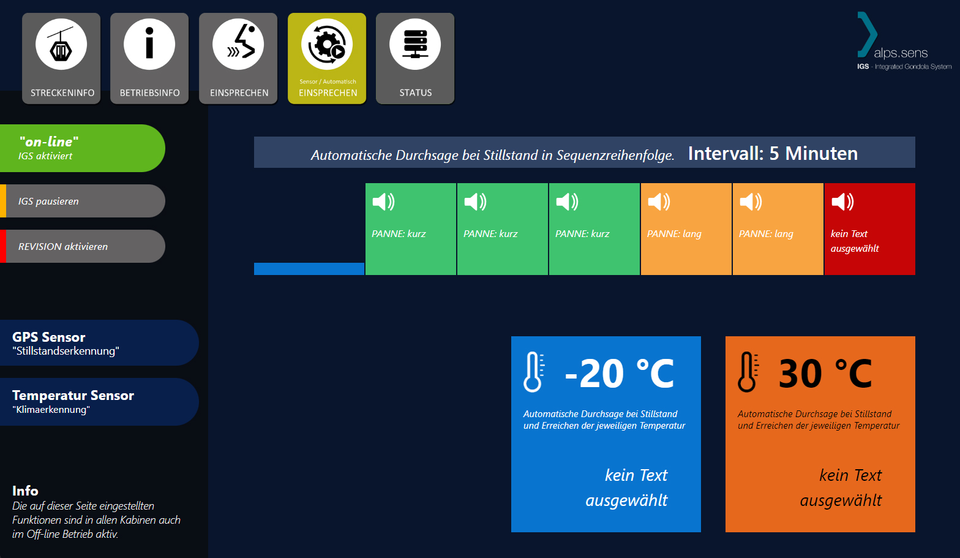Click thermometer icon on 30 °C tile
960x558 pixels.
(x=748, y=372)
